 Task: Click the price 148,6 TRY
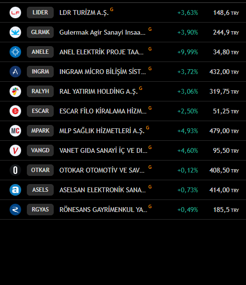coord(226,12)
